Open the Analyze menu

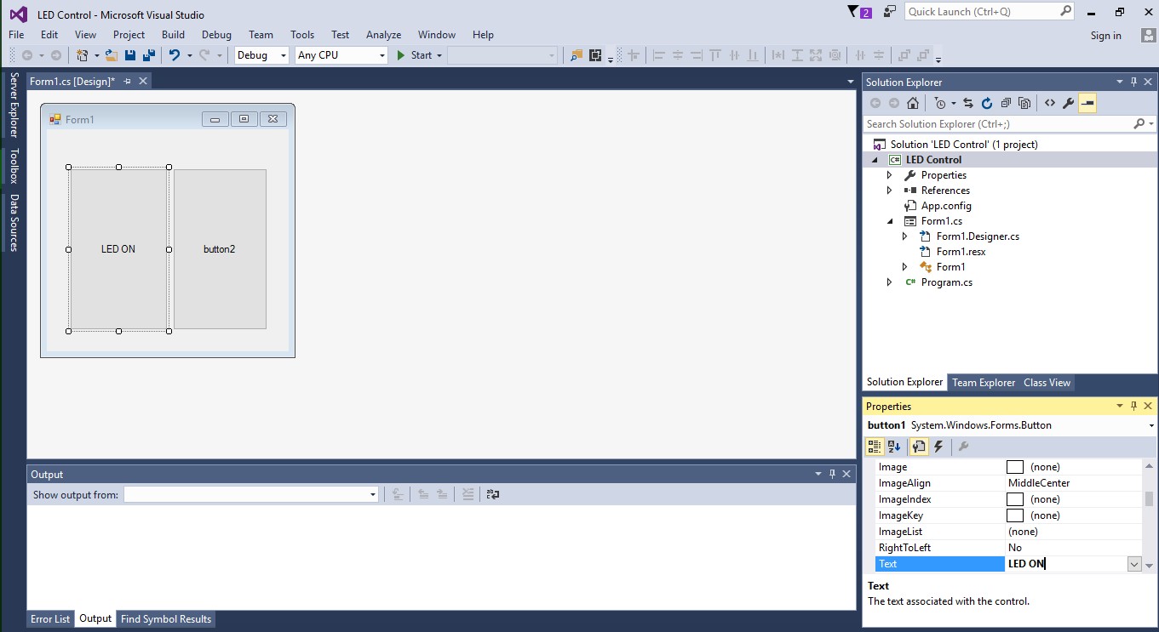click(x=383, y=35)
